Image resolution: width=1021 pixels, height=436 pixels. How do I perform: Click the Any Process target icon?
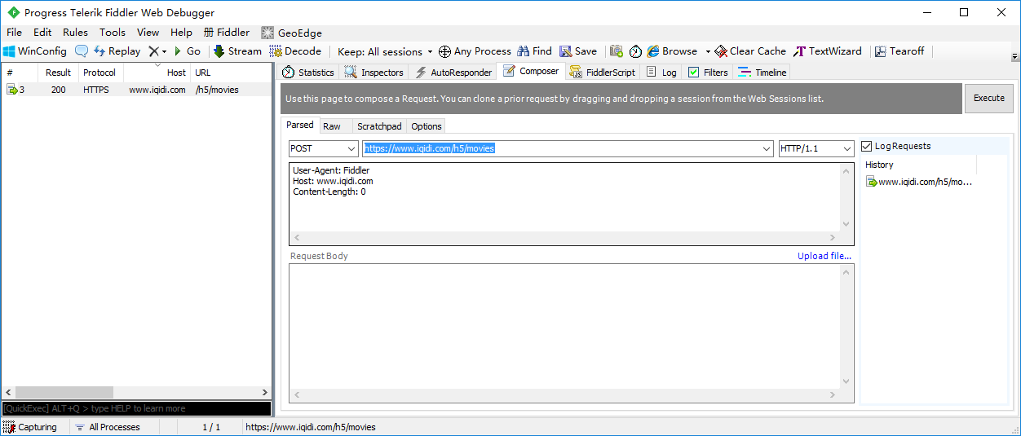[x=444, y=51]
